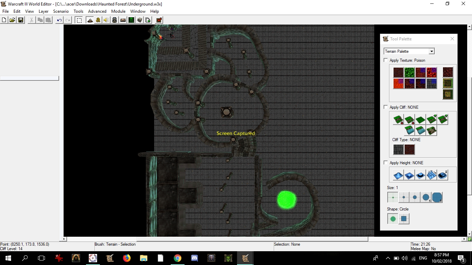The image size is (472, 265).
Task: Choose the dark red cliff type
Action: point(409,149)
